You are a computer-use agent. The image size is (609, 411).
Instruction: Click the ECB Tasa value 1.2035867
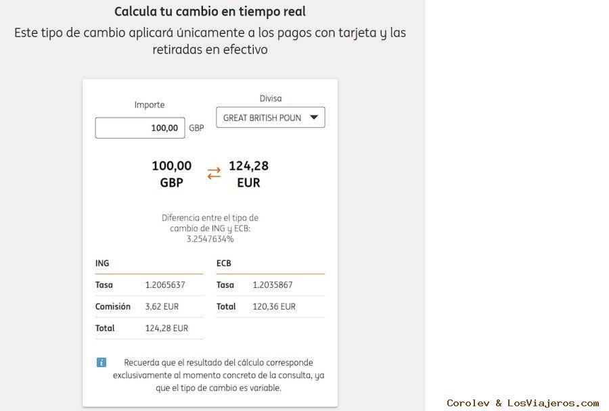[273, 285]
